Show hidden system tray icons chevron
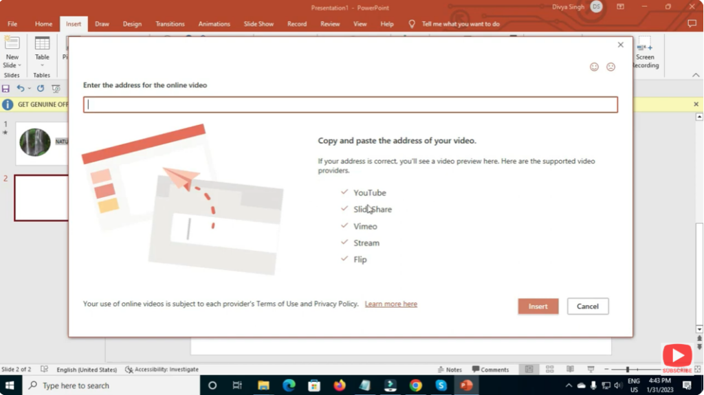Viewport: 704px width, 395px height. tap(569, 385)
